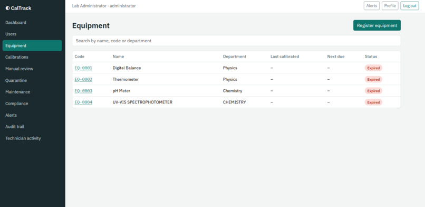Open the Profile button

[x=390, y=6]
